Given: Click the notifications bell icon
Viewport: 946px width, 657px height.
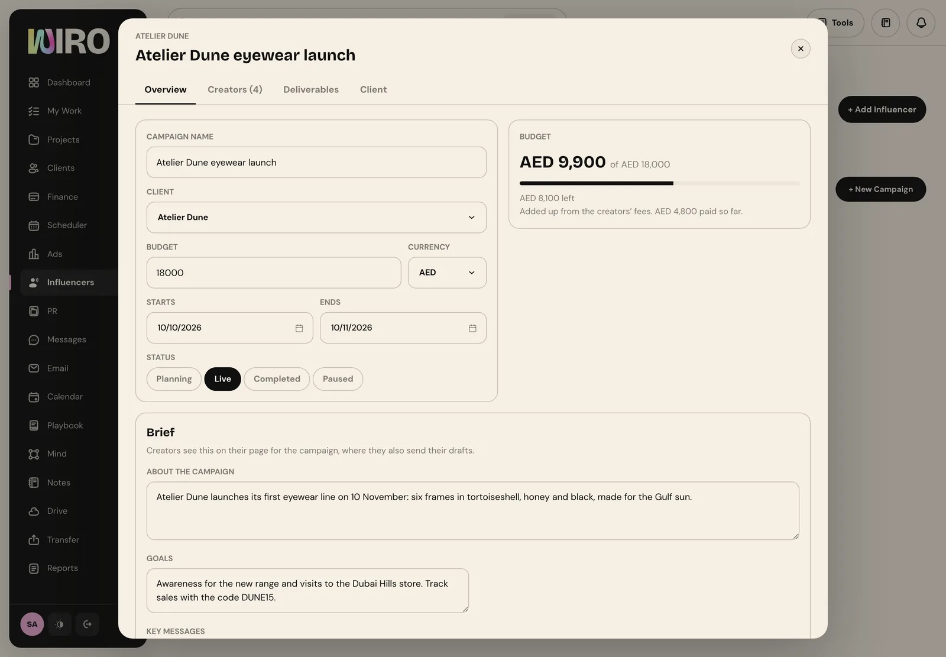Looking at the screenshot, I should 921,23.
